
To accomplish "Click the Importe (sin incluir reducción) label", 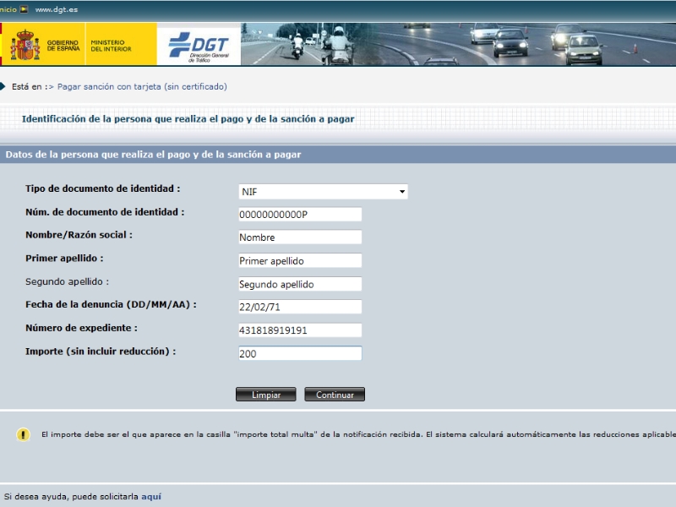I will pyautogui.click(x=101, y=352).
